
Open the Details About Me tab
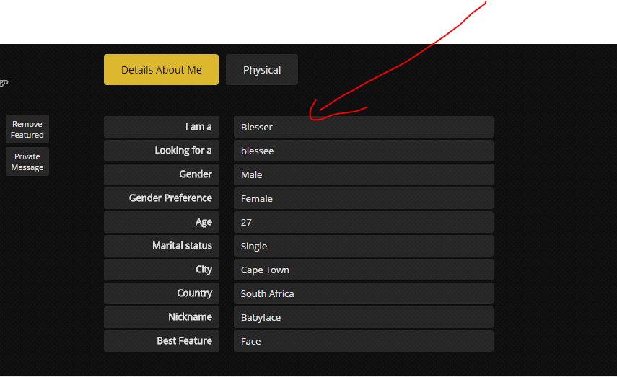pos(161,70)
